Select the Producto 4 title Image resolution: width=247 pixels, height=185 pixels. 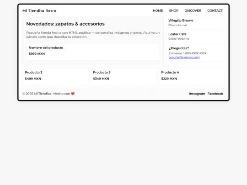click(x=170, y=72)
